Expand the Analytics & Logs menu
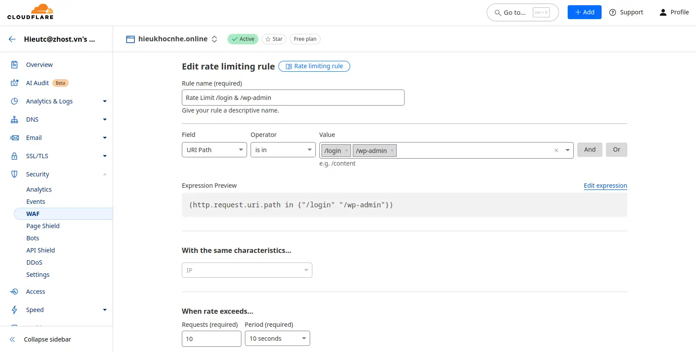Image resolution: width=696 pixels, height=352 pixels. [x=104, y=101]
